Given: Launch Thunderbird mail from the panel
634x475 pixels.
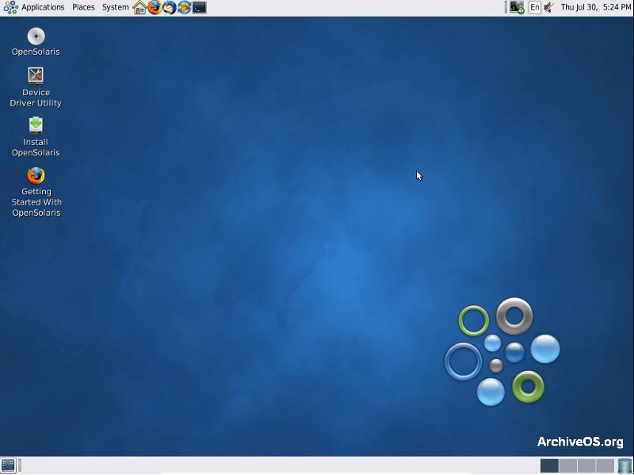Looking at the screenshot, I should 170,7.
